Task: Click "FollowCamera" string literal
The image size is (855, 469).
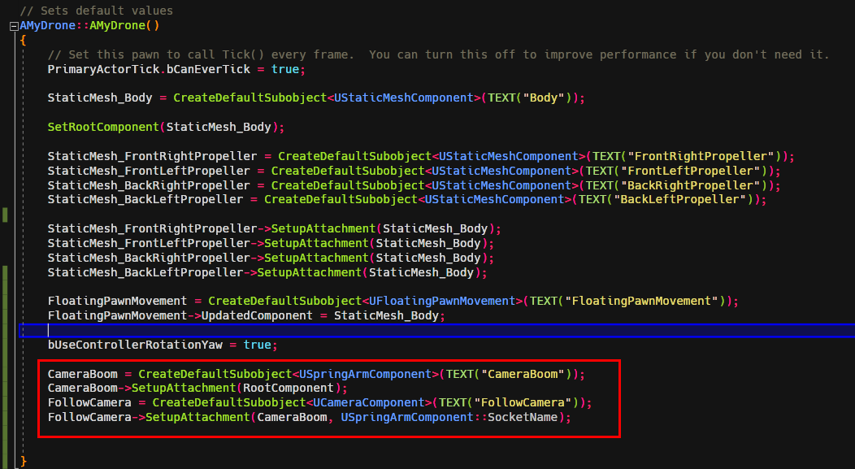Action: click(523, 402)
